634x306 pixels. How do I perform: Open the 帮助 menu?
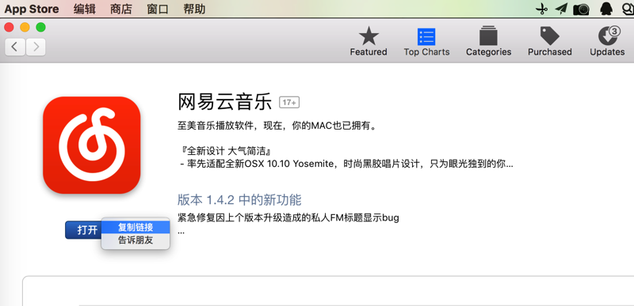[x=194, y=9]
